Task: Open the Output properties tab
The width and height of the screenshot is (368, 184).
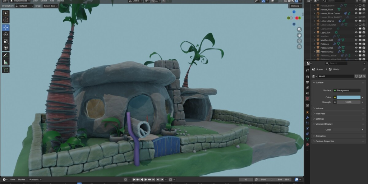Action: [307, 82]
